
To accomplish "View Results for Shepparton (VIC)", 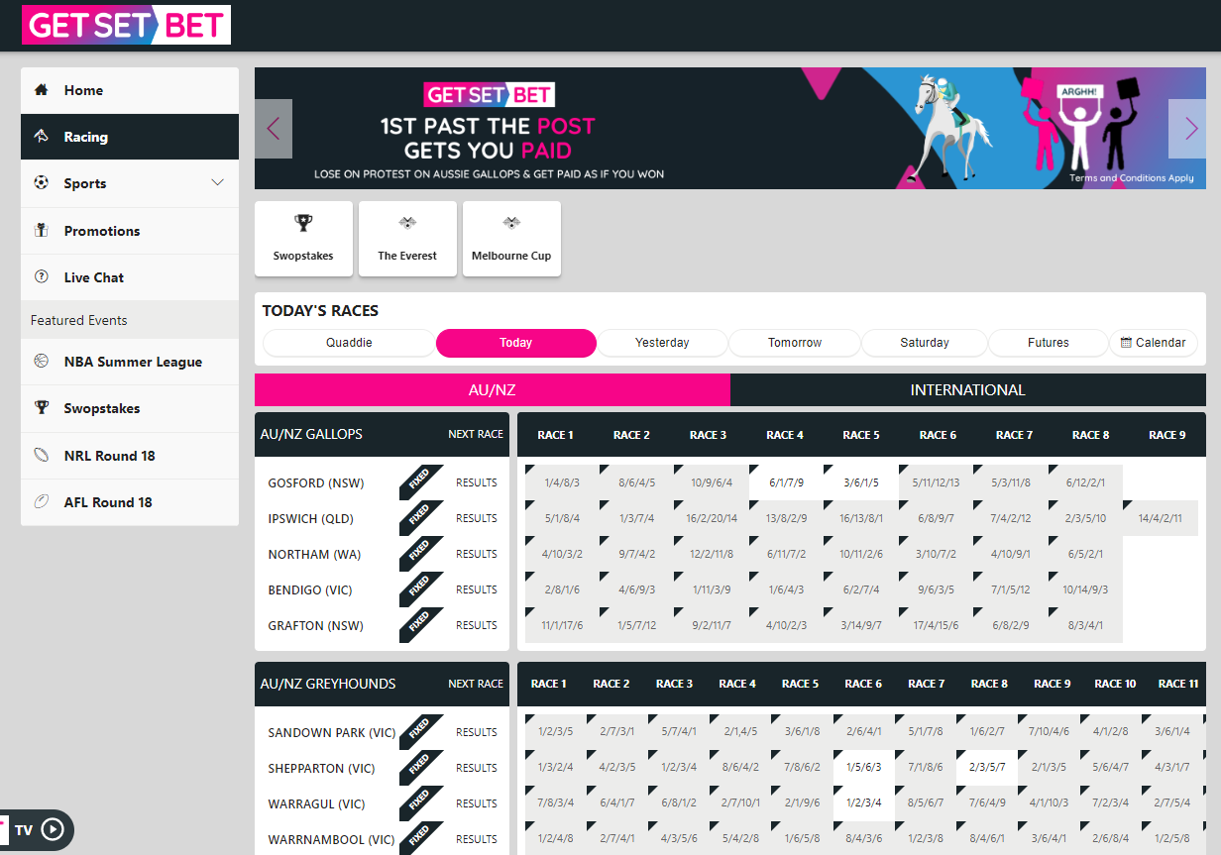I will [x=477, y=768].
